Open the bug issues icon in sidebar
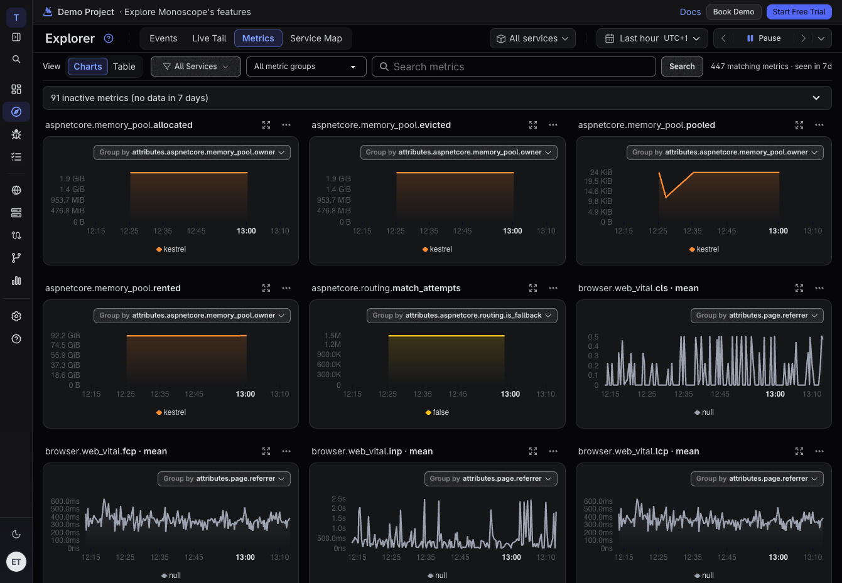 click(x=16, y=134)
